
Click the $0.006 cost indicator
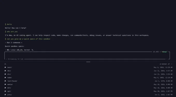pos(156,52)
